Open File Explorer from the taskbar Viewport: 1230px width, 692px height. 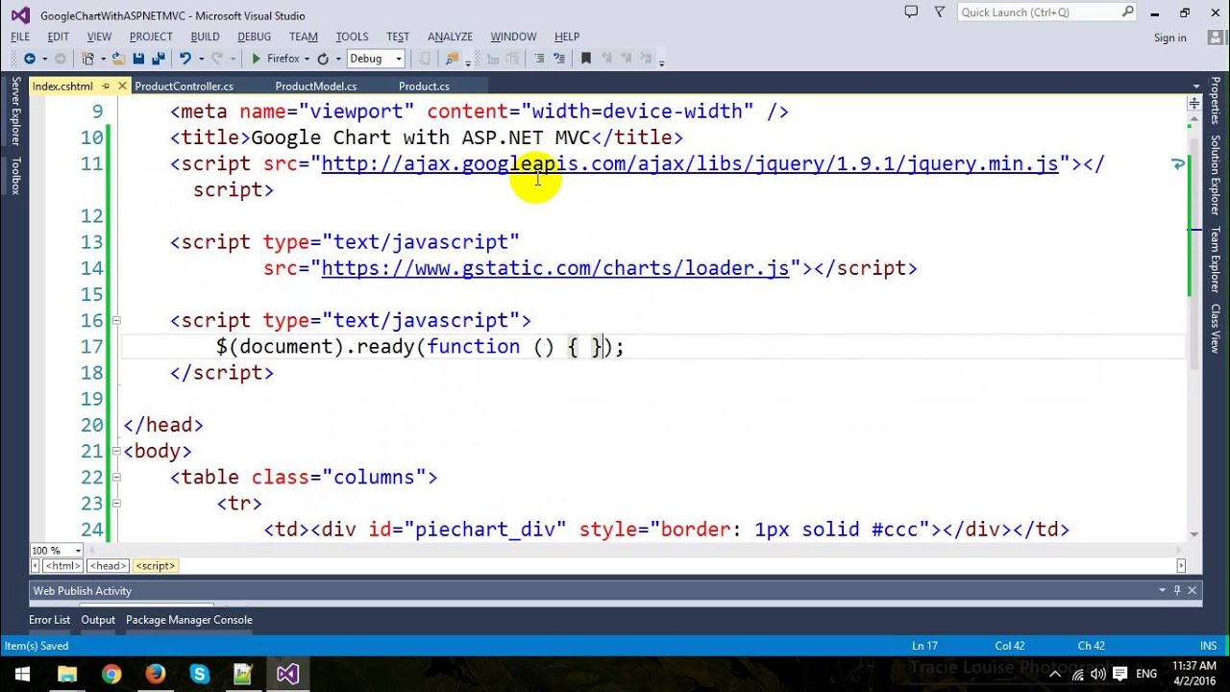[x=67, y=673]
